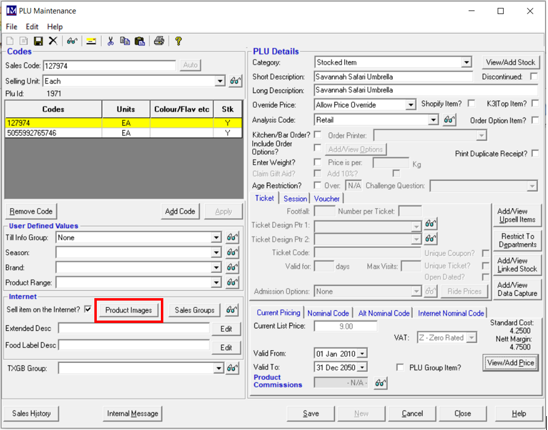548x430 pixels.
Task: Open the Edit menu
Action: point(32,27)
